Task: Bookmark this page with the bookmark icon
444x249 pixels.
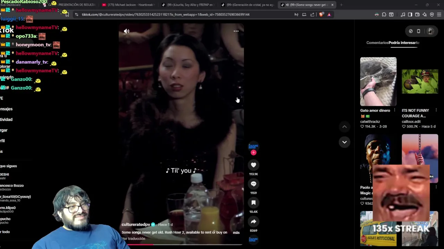Action: [67, 15]
